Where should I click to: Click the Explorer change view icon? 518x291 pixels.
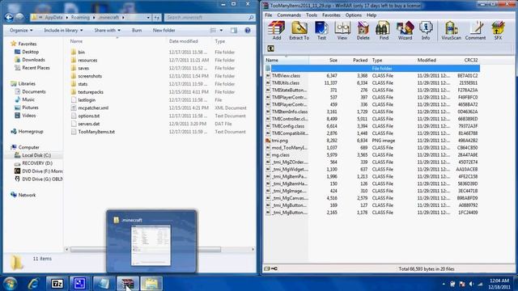click(x=213, y=31)
